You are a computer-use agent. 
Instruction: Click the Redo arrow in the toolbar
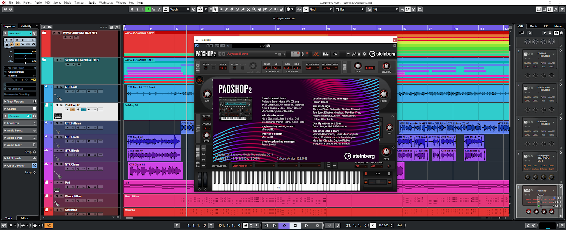click(11, 9)
